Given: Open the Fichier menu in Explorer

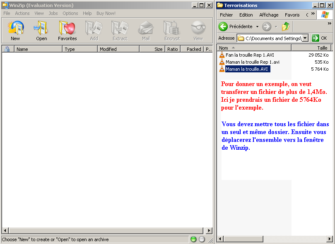Looking at the screenshot, I should pyautogui.click(x=226, y=15).
